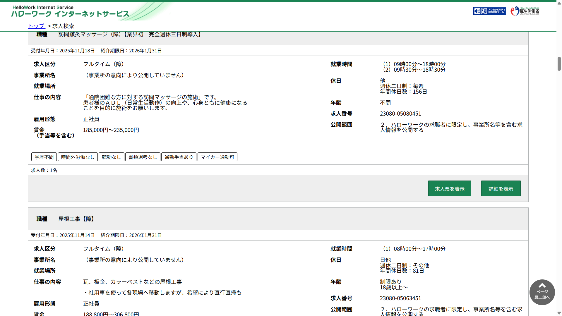Select the 学歴不問 tag
The height and width of the screenshot is (316, 562).
pos(44,157)
